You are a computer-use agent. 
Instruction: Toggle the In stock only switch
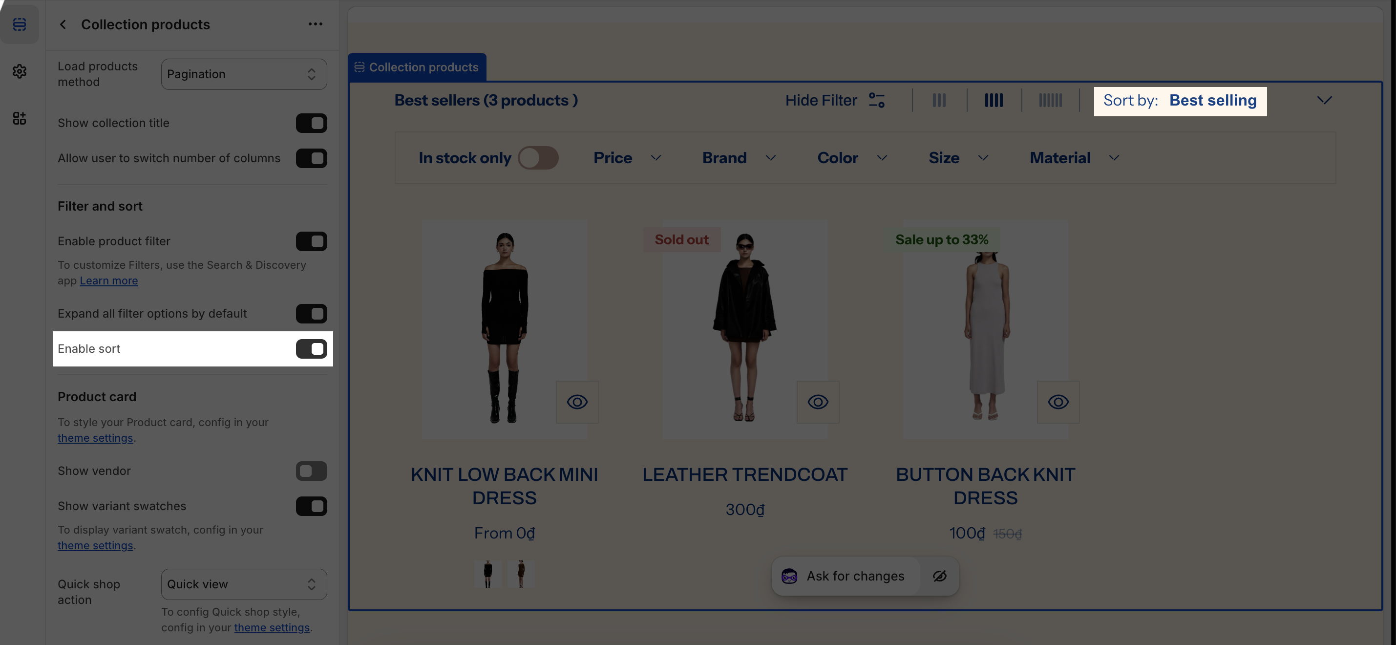pyautogui.click(x=538, y=158)
